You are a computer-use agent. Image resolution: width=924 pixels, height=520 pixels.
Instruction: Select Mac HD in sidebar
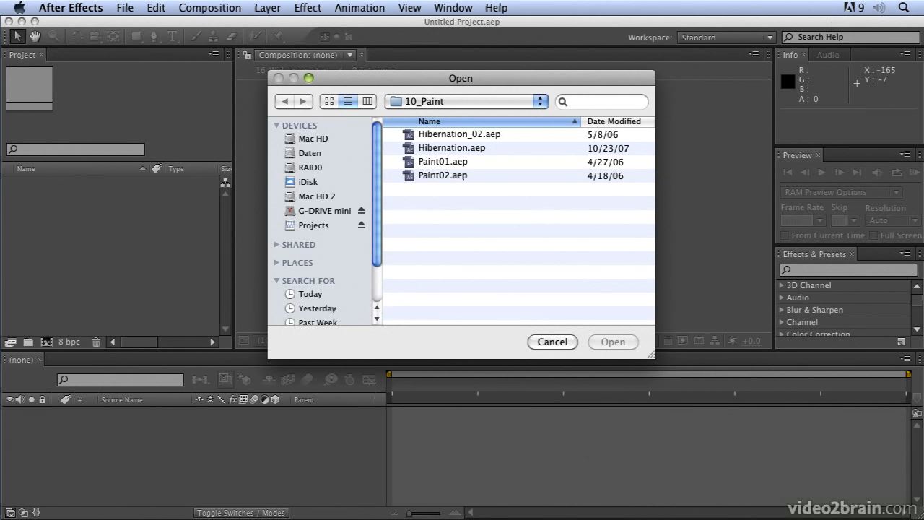313,139
